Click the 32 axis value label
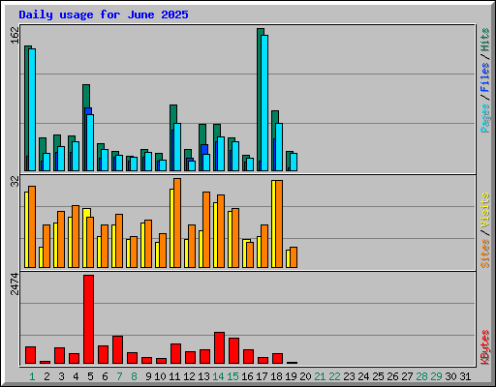Viewport: 496px width, 387px height. point(15,182)
